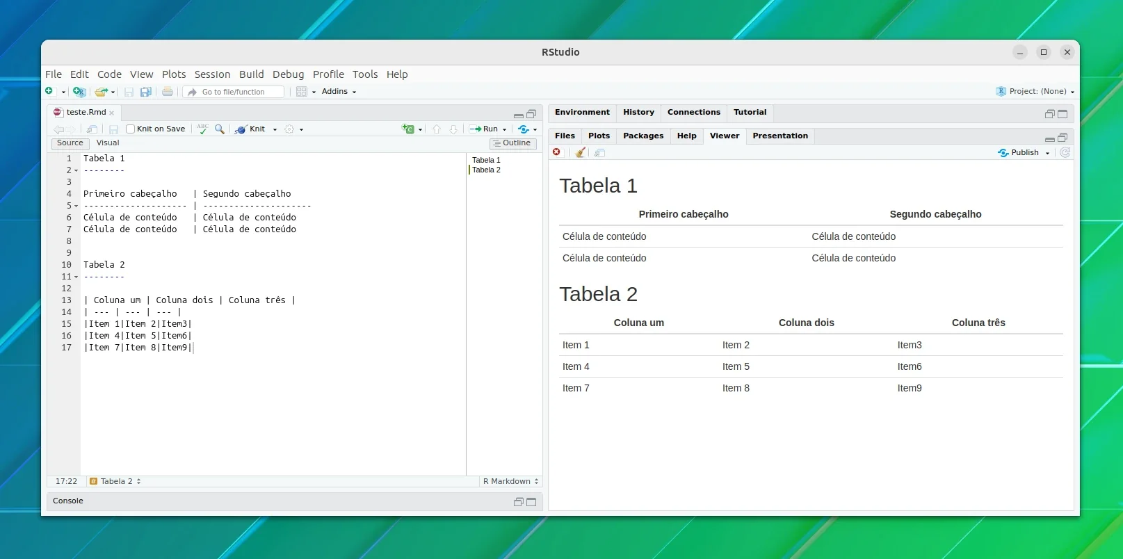Click the forward navigation arrow in editor

pyautogui.click(x=72, y=129)
